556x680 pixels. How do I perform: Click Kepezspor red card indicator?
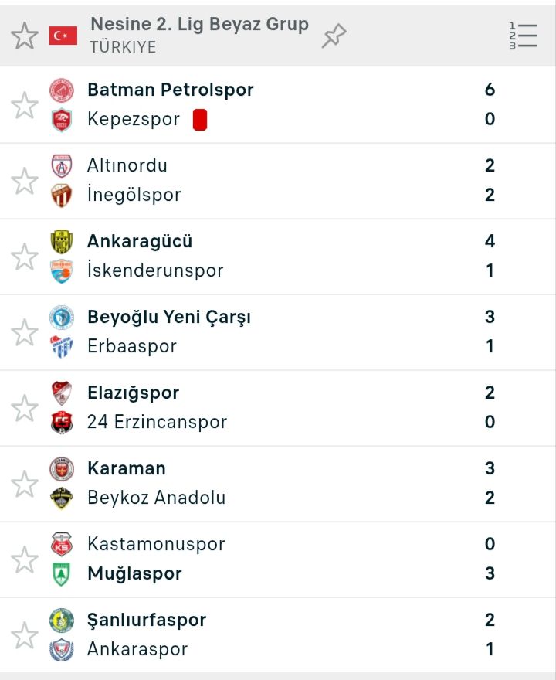[200, 120]
